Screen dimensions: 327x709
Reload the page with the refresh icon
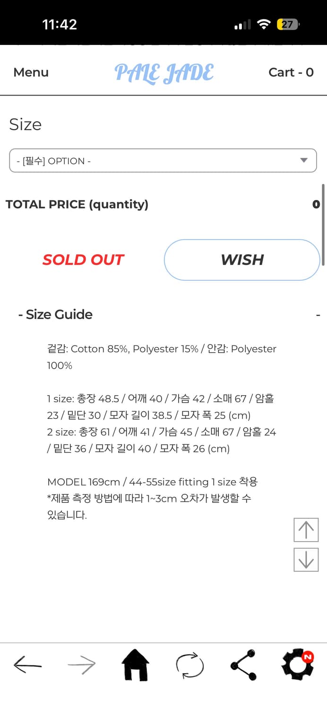189,666
